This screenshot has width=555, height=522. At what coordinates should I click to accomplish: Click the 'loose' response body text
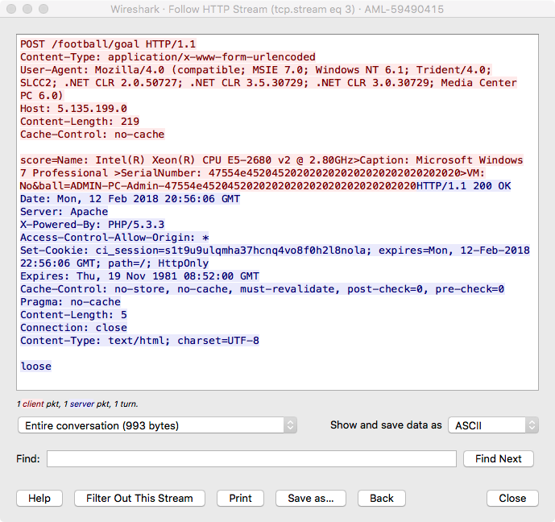pyautogui.click(x=35, y=367)
